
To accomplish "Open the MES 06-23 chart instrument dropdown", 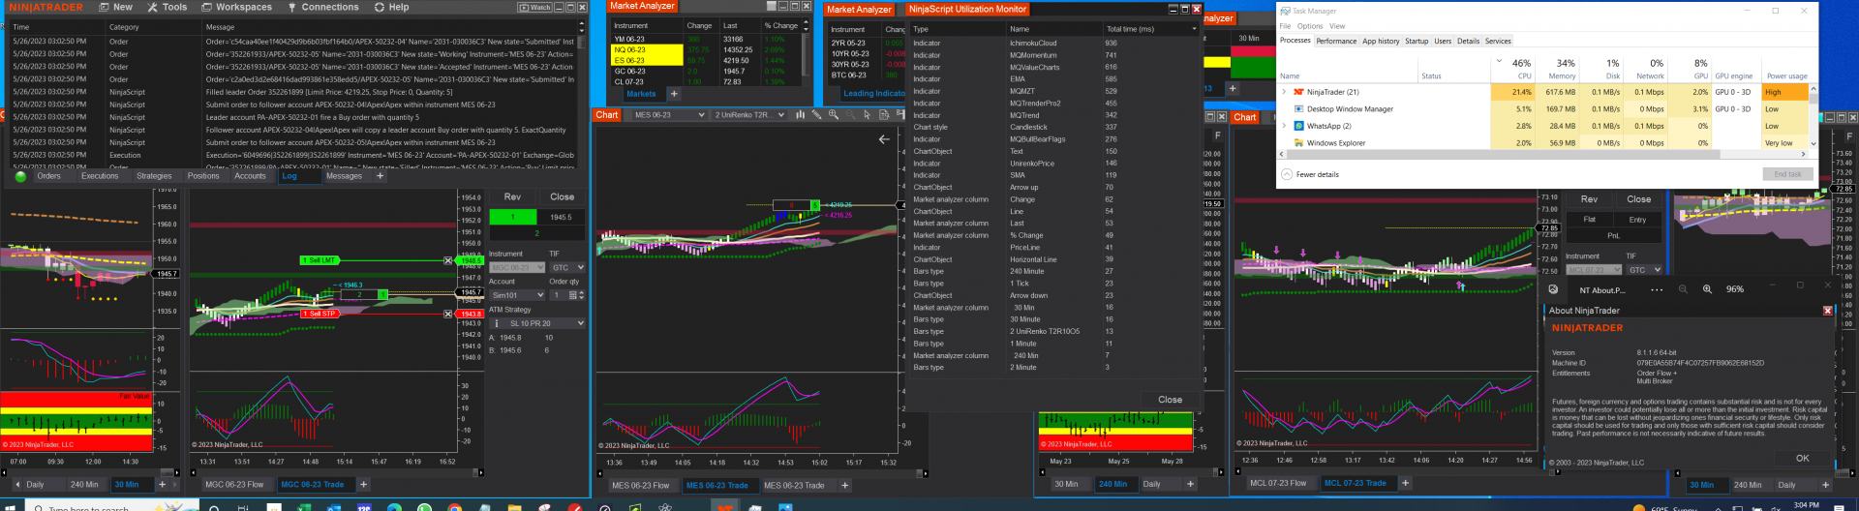I will pyautogui.click(x=668, y=114).
